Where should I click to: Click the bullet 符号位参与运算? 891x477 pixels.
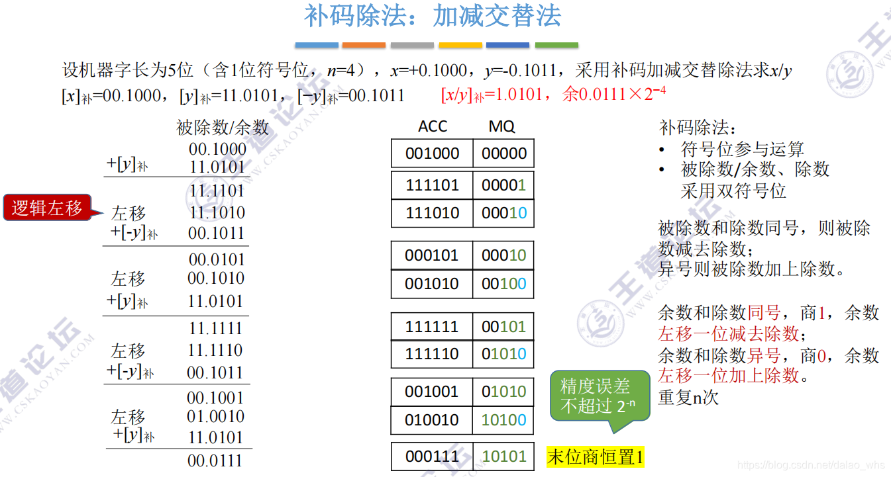point(742,149)
